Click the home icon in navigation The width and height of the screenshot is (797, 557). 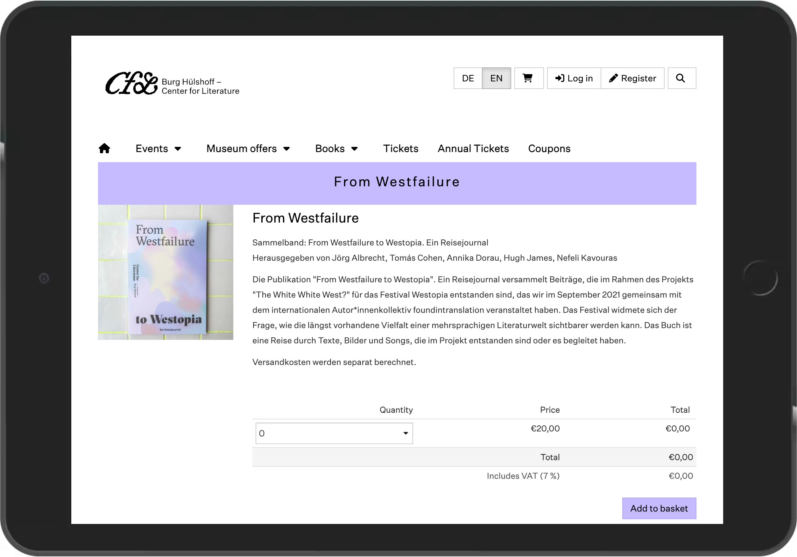tap(104, 148)
